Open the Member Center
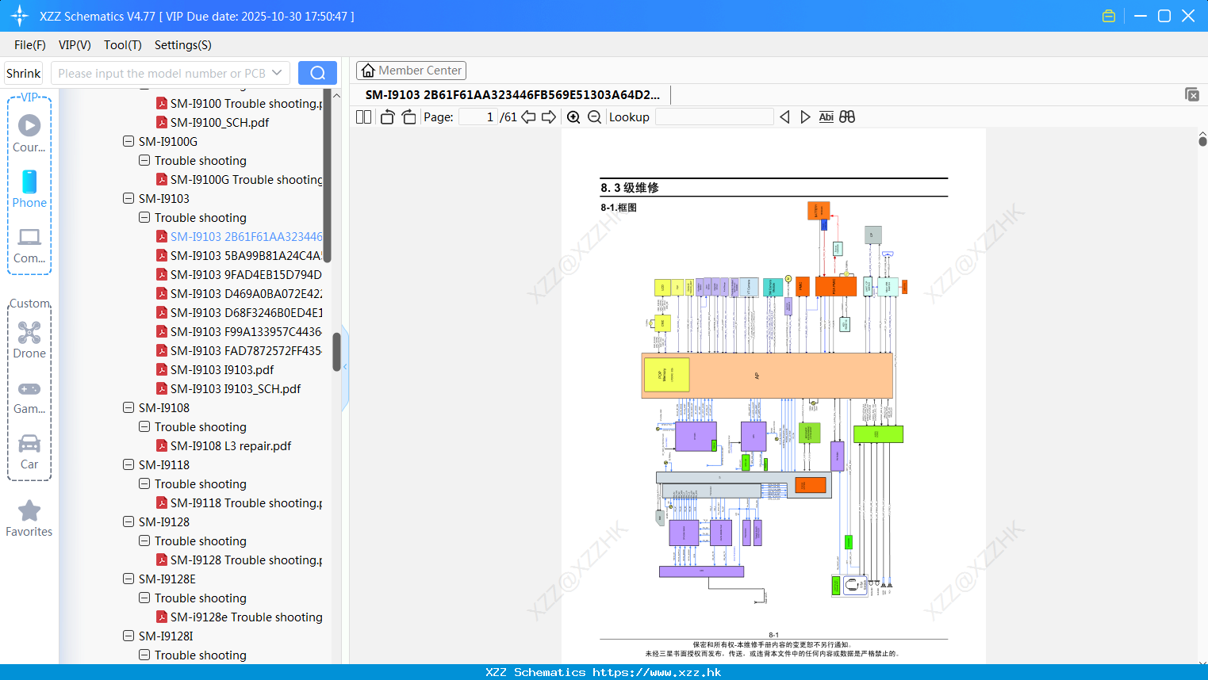This screenshot has width=1208, height=680. (x=411, y=71)
